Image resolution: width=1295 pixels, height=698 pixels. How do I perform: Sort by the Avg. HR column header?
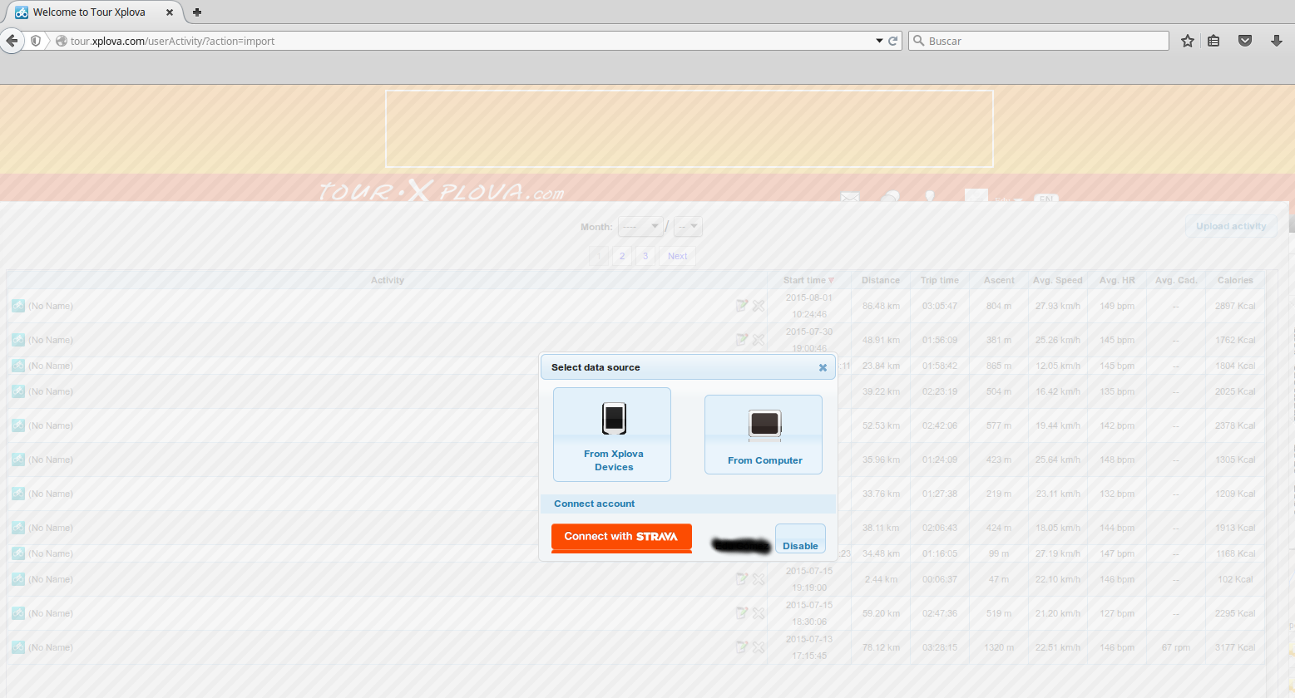point(1117,280)
